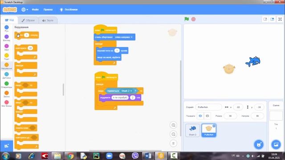Switch to large stage layout

coord(272,19)
